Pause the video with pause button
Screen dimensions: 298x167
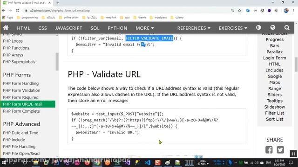(293, 154)
